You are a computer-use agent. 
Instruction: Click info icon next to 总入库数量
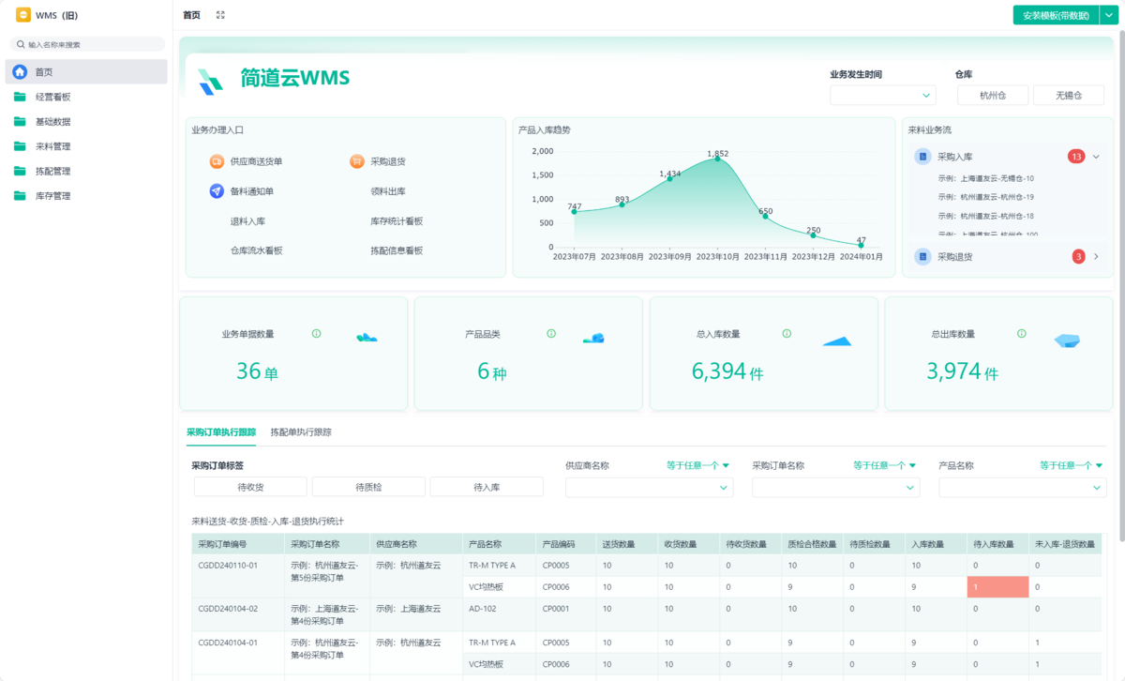tap(787, 334)
